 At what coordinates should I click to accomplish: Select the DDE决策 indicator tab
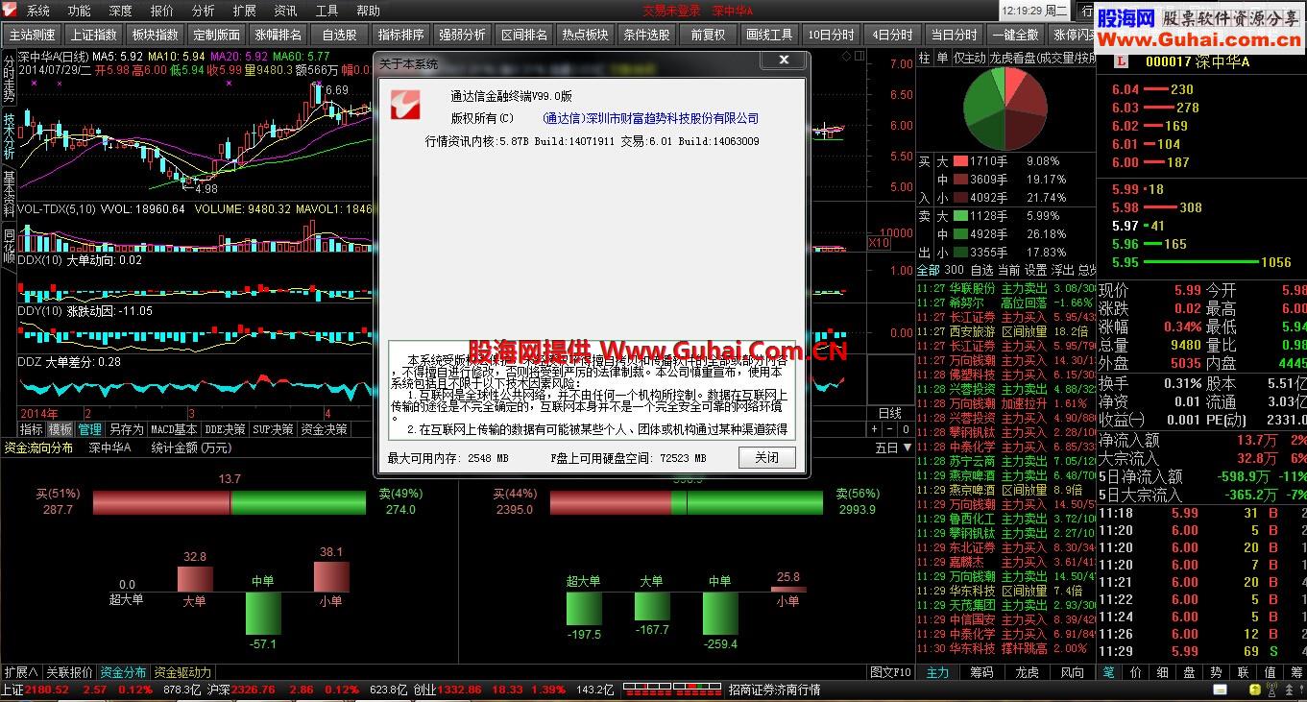(225, 429)
